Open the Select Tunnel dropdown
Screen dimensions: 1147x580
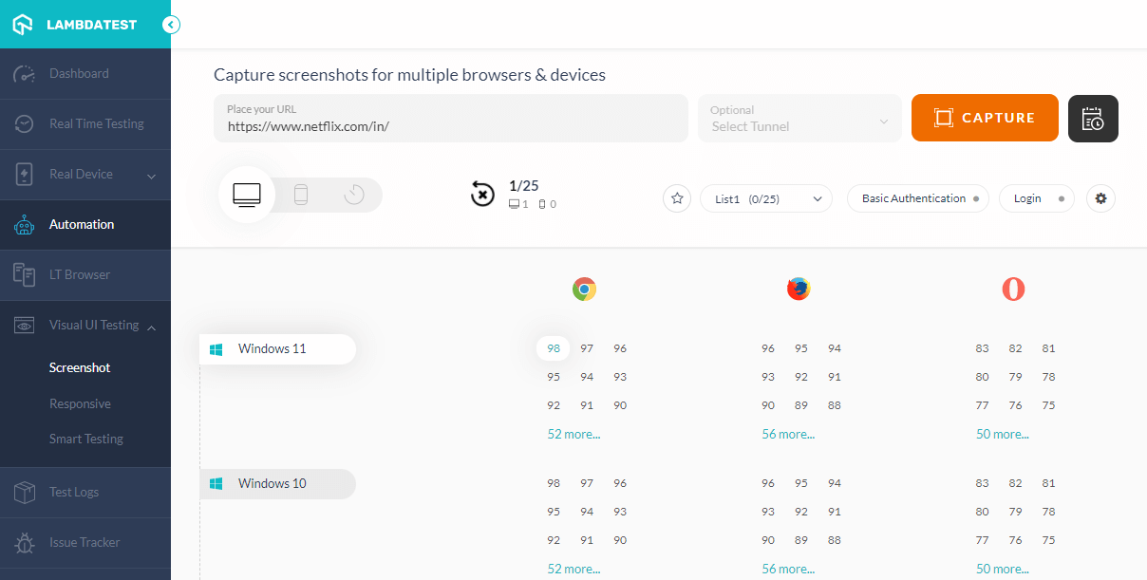799,118
